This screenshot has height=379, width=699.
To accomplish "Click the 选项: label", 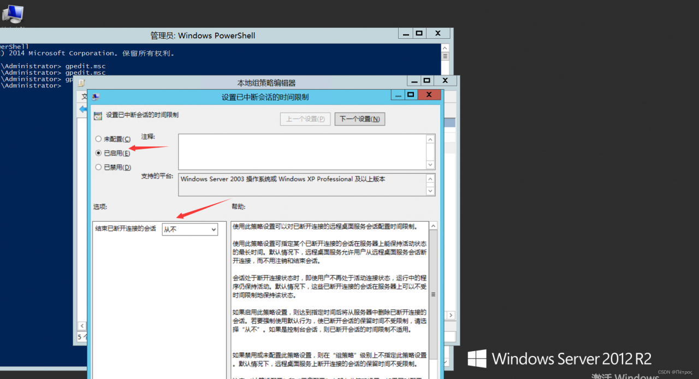I will tap(100, 207).
